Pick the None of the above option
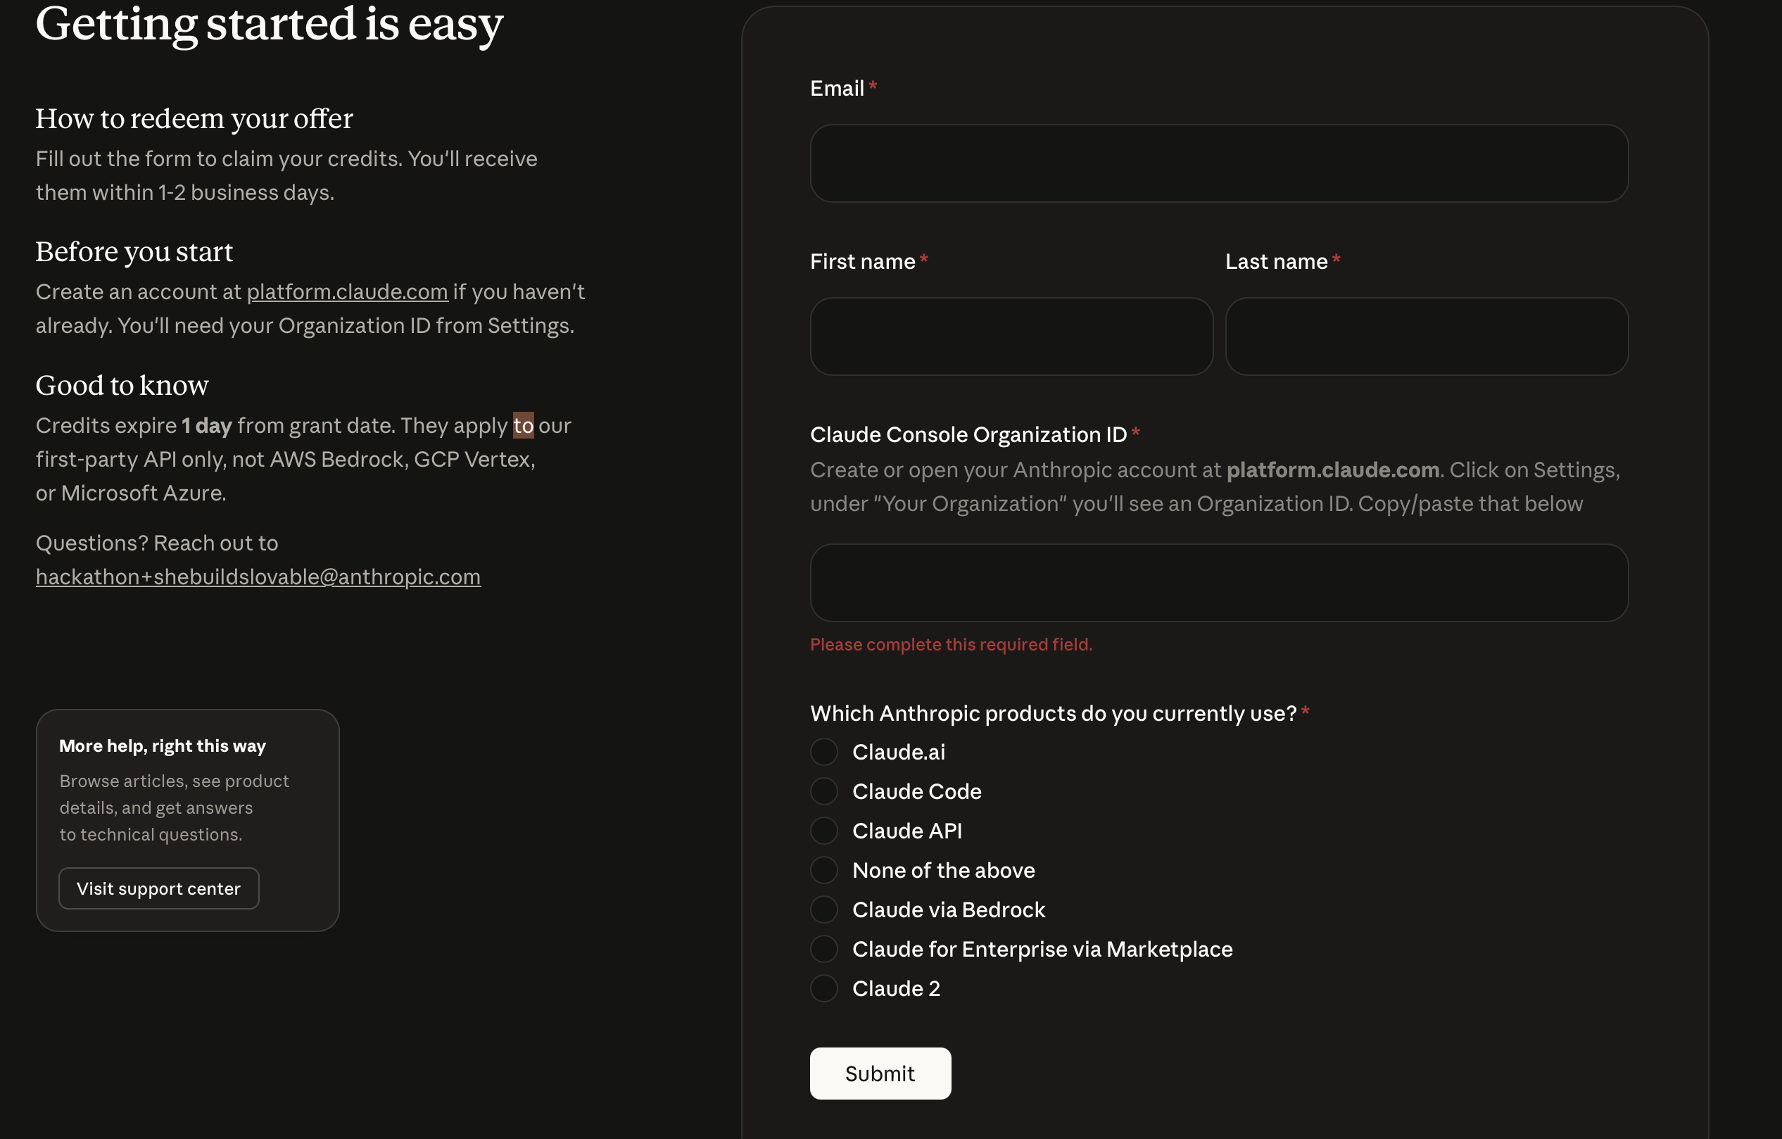This screenshot has height=1139, width=1782. click(x=823, y=870)
